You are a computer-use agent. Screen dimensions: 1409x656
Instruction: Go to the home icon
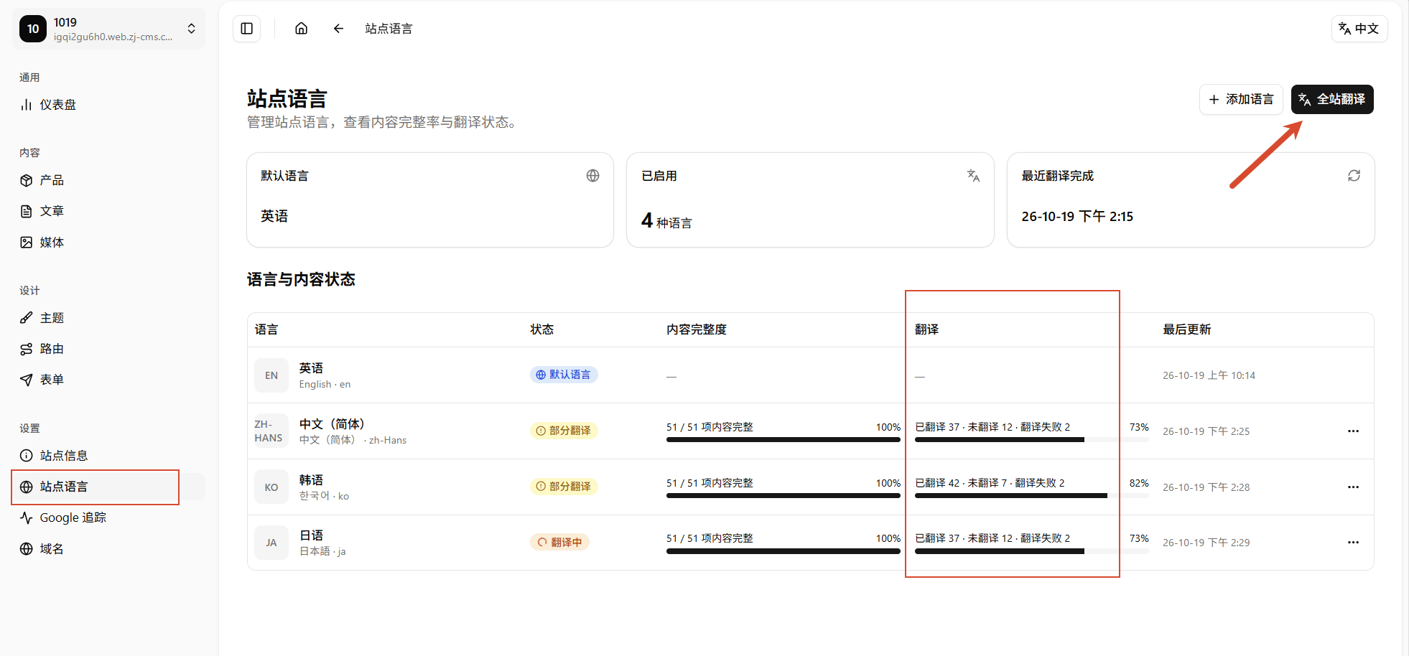tap(302, 29)
